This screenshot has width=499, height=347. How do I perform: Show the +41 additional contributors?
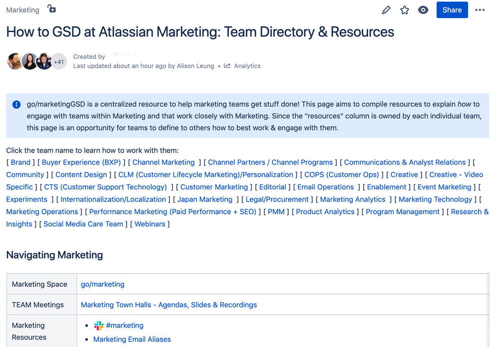pyautogui.click(x=59, y=62)
